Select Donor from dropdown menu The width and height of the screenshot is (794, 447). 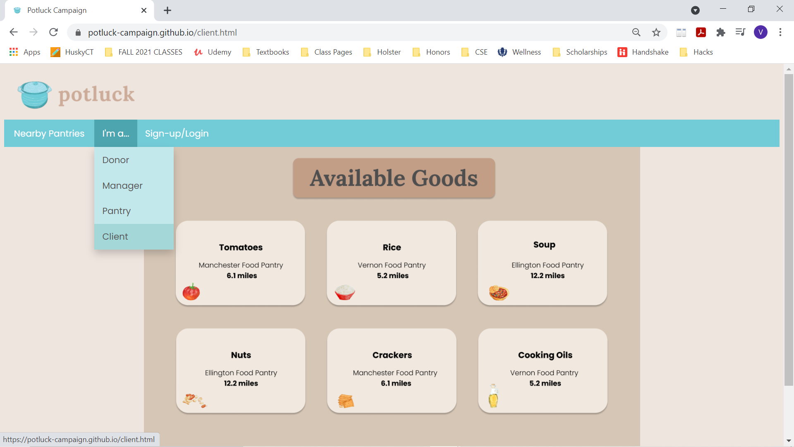pyautogui.click(x=116, y=160)
